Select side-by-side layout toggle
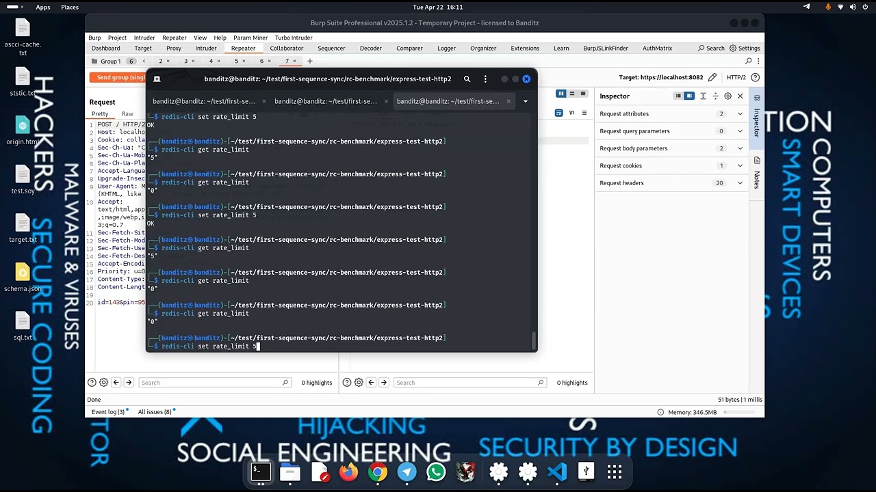876x492 pixels. 561,94
